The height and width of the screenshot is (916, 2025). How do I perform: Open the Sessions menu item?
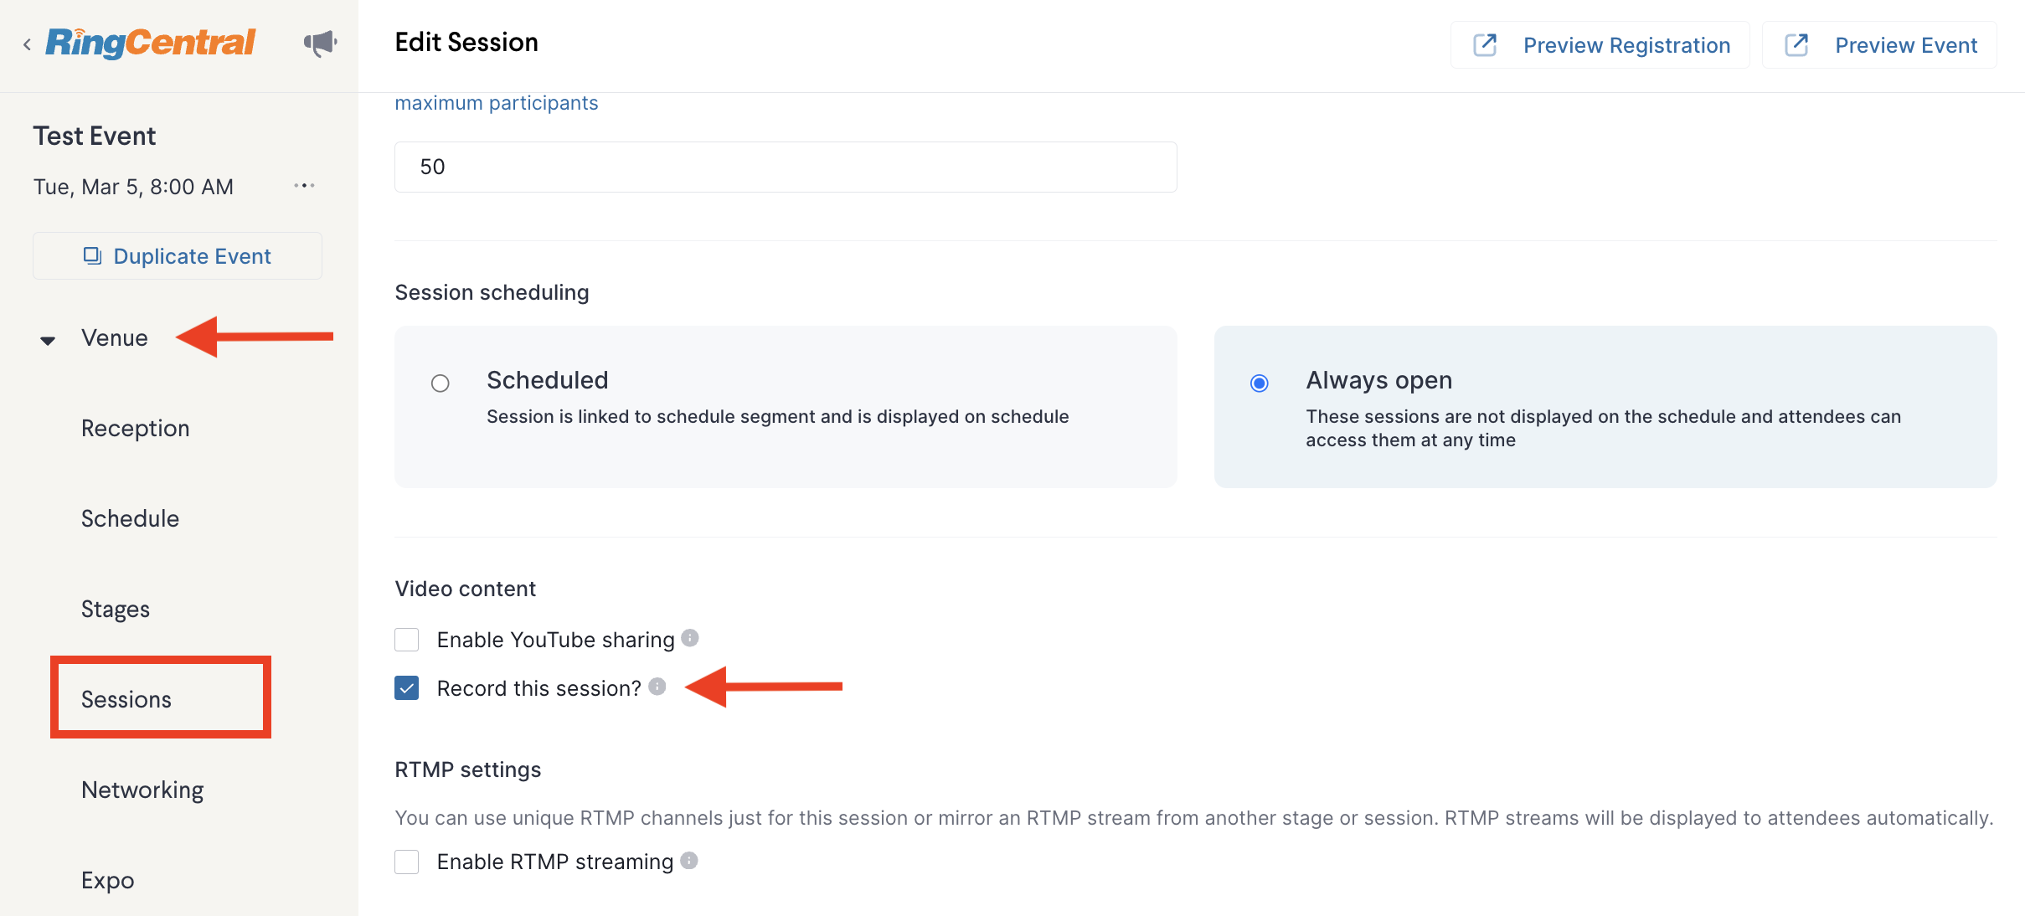coord(126,699)
